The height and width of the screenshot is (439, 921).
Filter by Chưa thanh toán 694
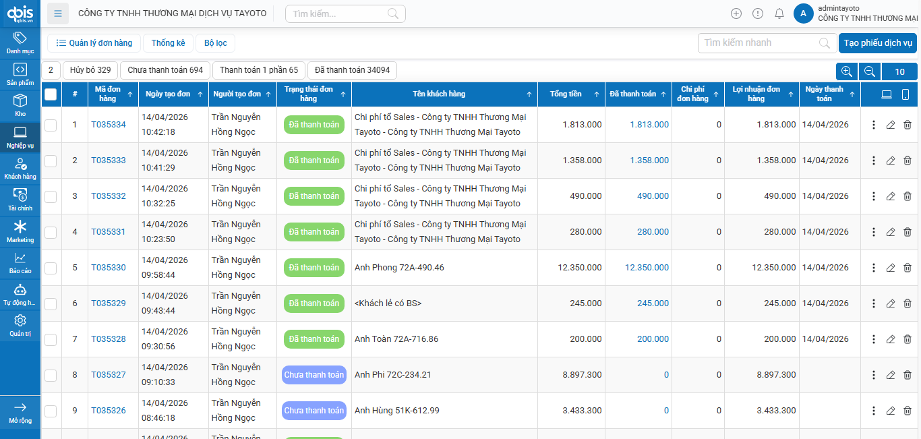pos(165,70)
